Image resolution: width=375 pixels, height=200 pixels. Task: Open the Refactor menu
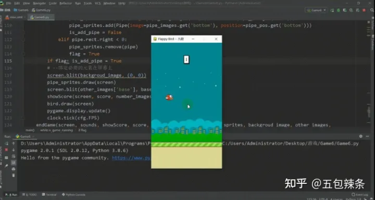coord(66,3)
